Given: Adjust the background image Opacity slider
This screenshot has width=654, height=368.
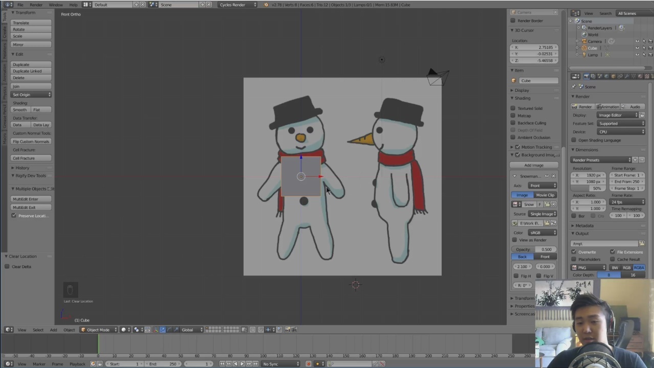Looking at the screenshot, I should pos(534,249).
